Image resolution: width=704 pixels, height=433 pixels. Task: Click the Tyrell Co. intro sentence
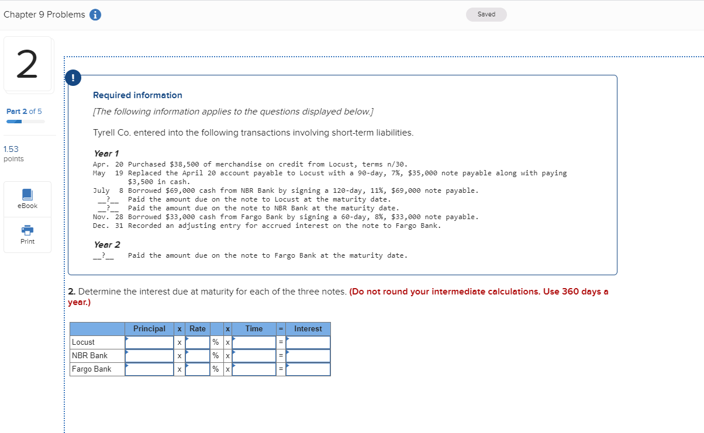(253, 133)
